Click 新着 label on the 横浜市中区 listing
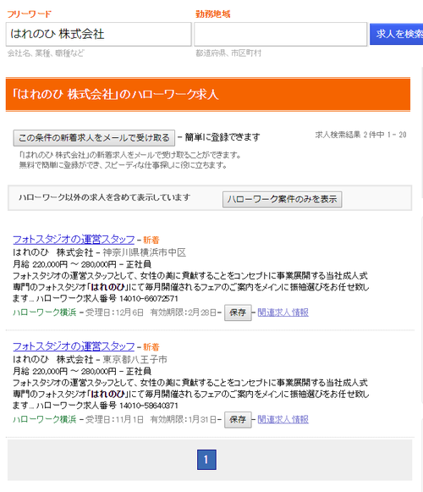Screen dimensions: 423x492 151,240
